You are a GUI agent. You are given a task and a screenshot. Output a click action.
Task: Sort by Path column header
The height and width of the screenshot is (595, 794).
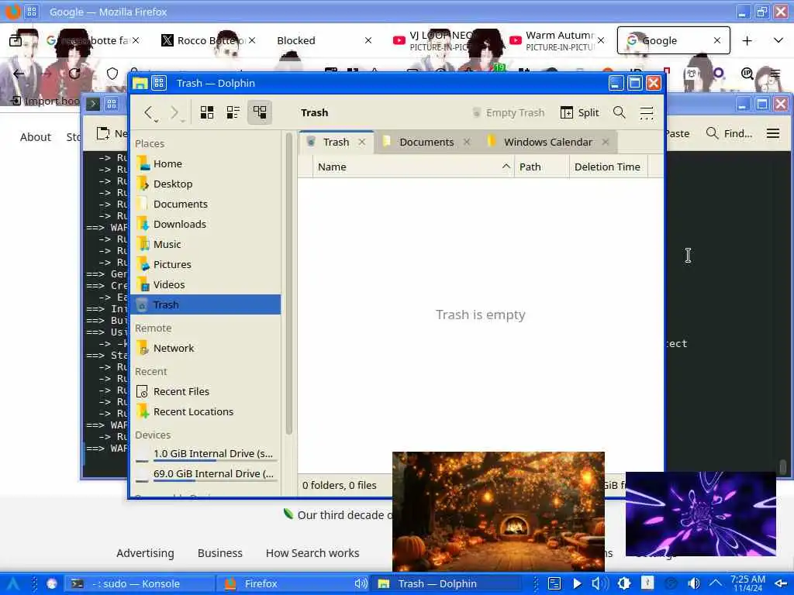coord(541,167)
